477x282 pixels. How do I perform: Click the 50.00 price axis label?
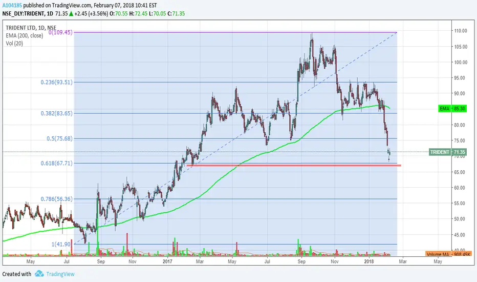point(460,219)
